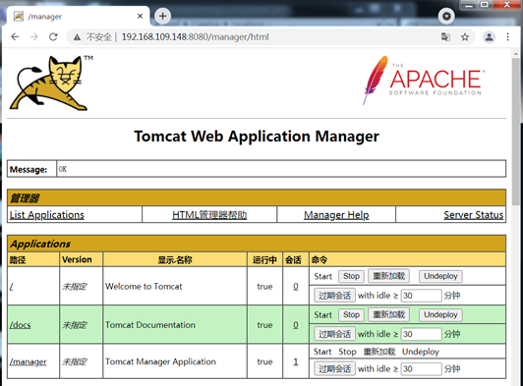The width and height of the screenshot is (523, 386).
Task: Undeploy the Tomcat Documentation app
Action: click(x=440, y=315)
